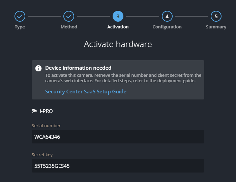Switch to the Summary step label
Screen dimensions: 236x182
[x=216, y=27]
